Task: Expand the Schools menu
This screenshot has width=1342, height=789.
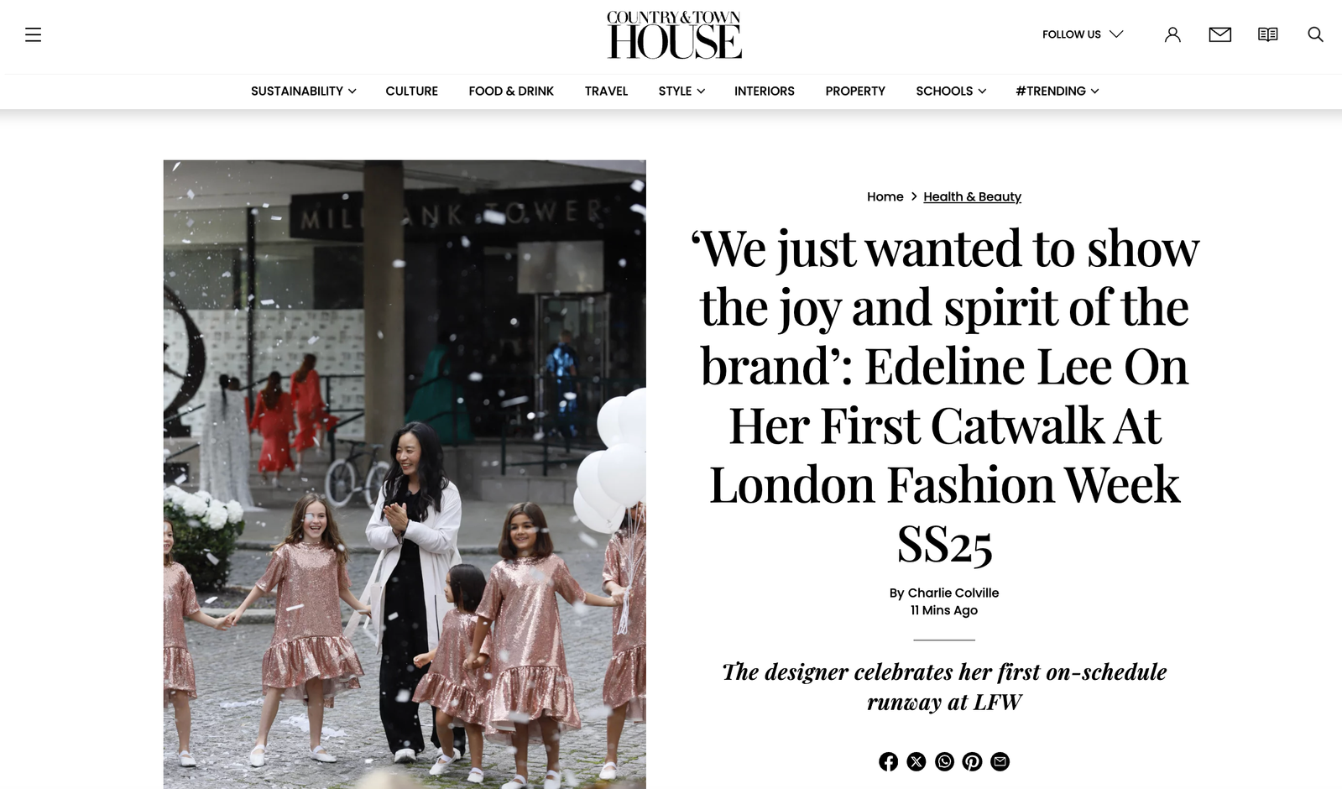Action: coord(951,91)
